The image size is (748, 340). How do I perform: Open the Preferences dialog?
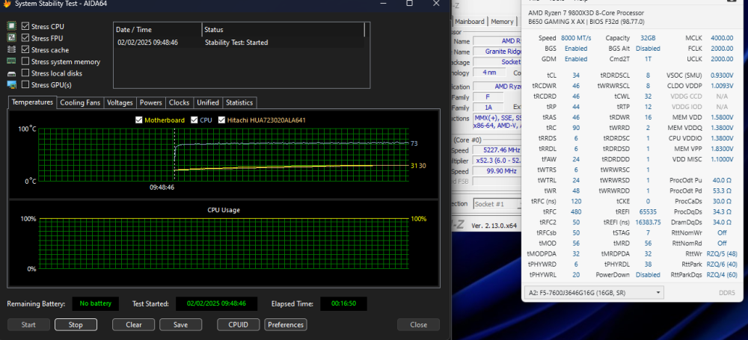[x=285, y=325]
